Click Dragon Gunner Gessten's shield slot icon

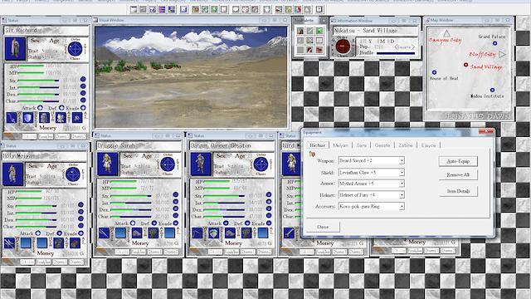click(213, 233)
